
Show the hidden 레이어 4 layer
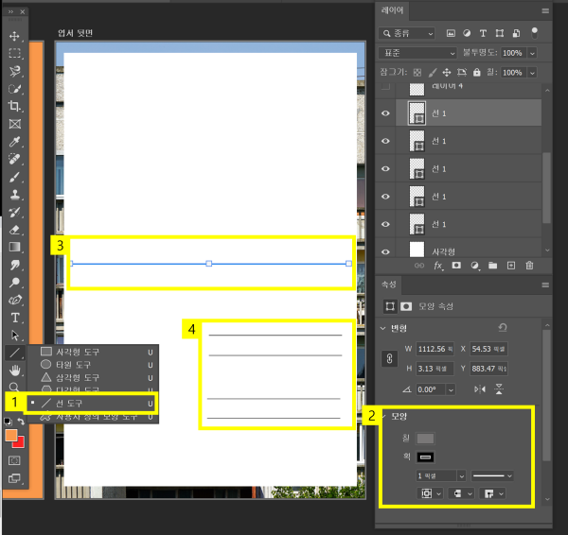point(385,86)
